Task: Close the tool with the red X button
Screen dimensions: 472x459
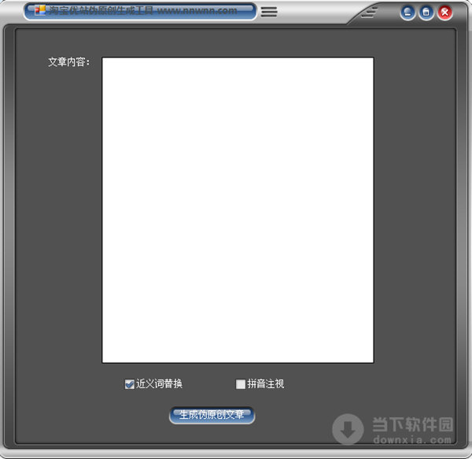Action: 445,13
